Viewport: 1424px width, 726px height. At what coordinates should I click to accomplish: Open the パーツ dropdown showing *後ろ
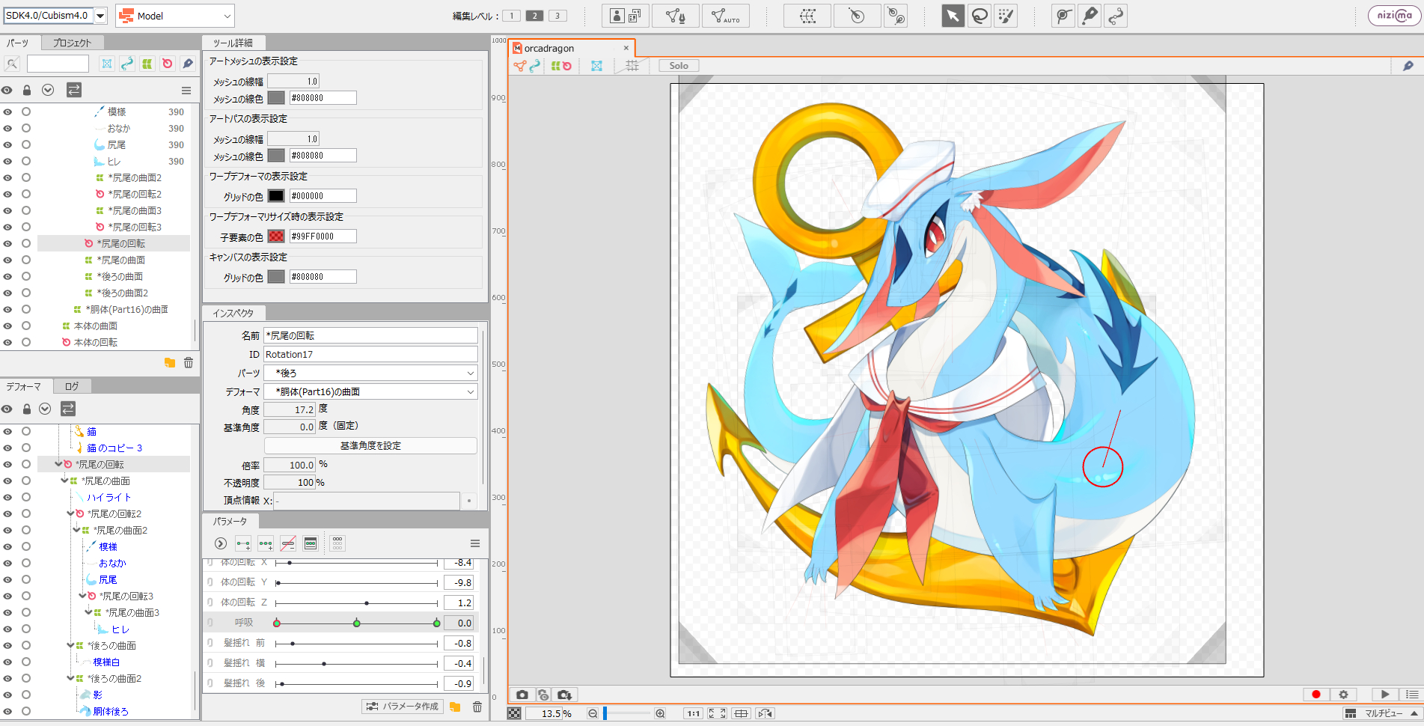tap(370, 373)
